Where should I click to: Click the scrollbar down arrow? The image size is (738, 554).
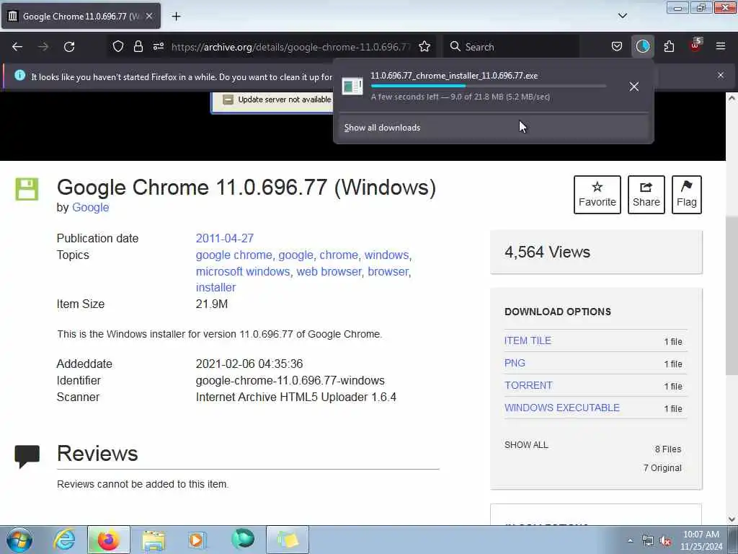pyautogui.click(x=732, y=519)
